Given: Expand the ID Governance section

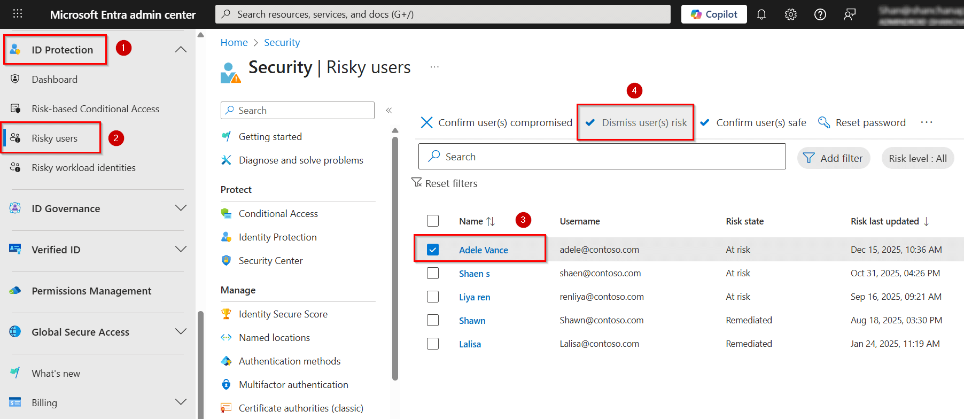Looking at the screenshot, I should click(x=181, y=208).
